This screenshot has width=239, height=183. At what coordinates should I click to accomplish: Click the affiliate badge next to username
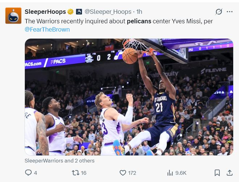[x=79, y=12]
